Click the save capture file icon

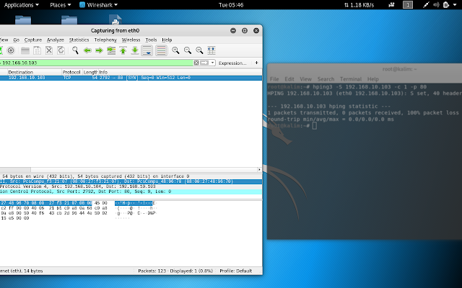(x=37, y=50)
